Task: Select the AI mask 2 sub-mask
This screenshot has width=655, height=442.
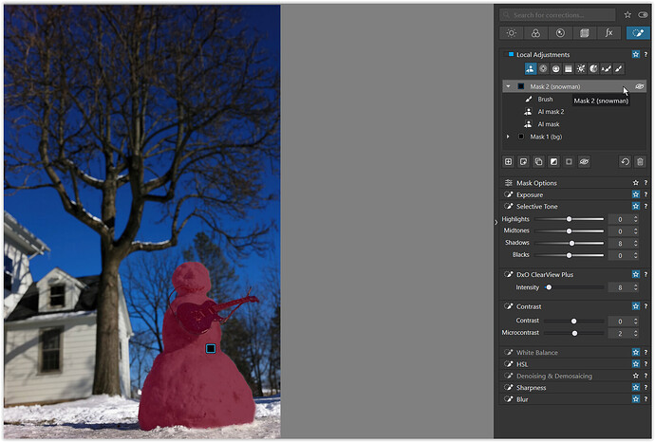Action: point(551,112)
